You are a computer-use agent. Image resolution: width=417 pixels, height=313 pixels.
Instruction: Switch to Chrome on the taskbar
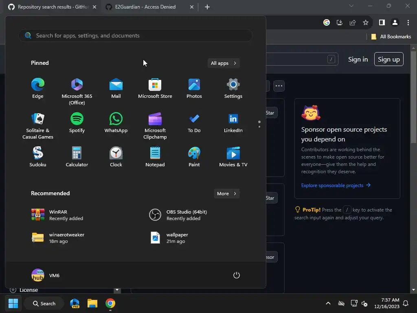pyautogui.click(x=110, y=303)
